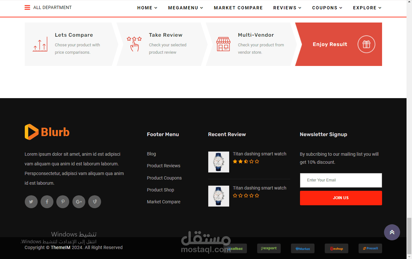Image resolution: width=412 pixels, height=259 pixels.
Task: Open the Product Coupons footer link
Action: click(164, 178)
